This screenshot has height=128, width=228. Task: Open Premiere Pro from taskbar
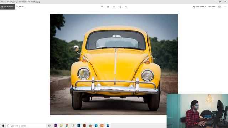[x=56, y=126]
